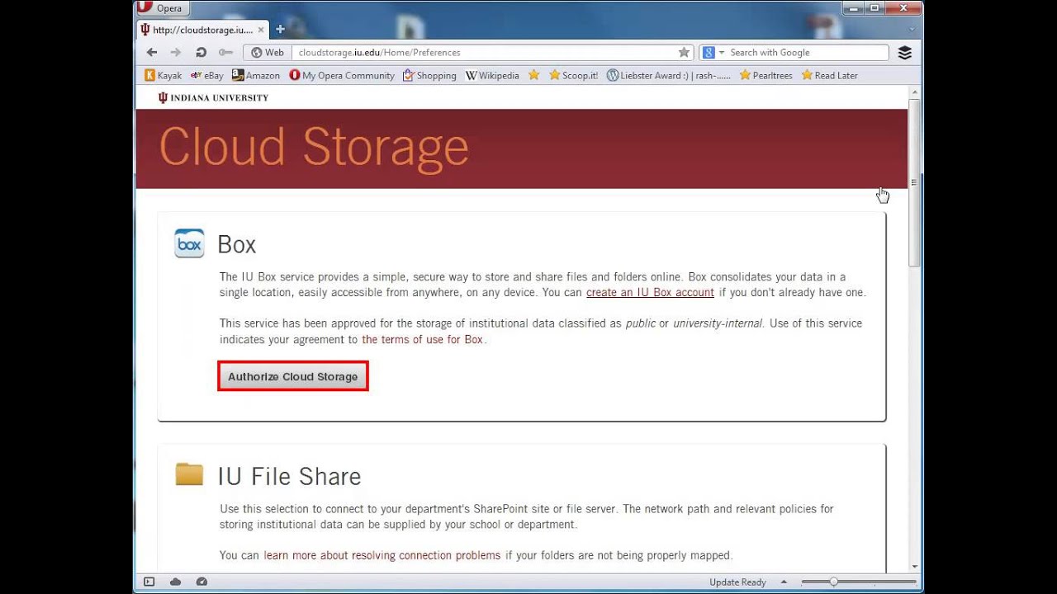The image size is (1057, 594).
Task: Open the terms of use for Box
Action: pyautogui.click(x=422, y=339)
